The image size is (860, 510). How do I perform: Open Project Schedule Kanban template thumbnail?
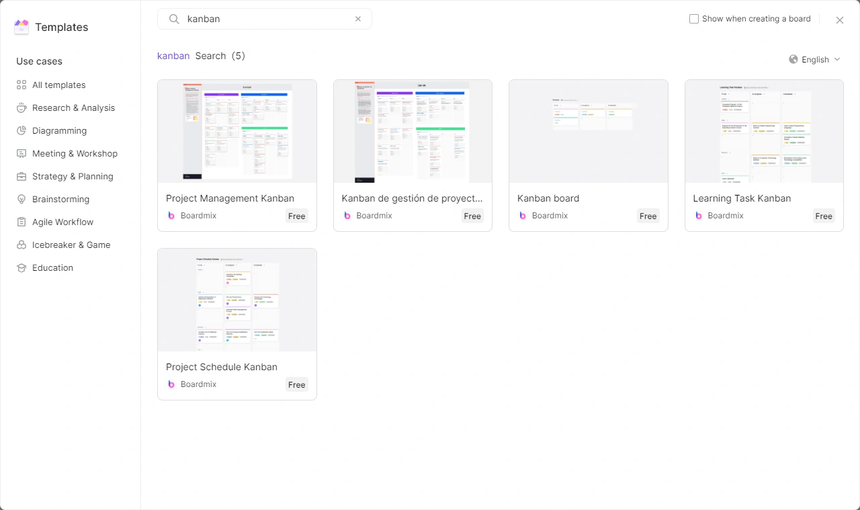(237, 300)
